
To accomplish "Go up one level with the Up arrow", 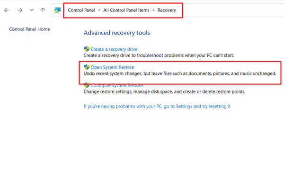I will point(43,10).
